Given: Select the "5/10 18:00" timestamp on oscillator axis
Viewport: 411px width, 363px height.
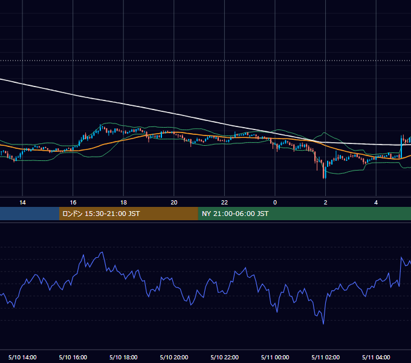Looking at the screenshot, I should coord(123,357).
